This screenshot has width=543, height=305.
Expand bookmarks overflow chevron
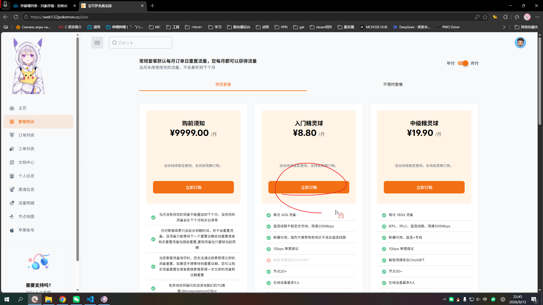pos(504,27)
